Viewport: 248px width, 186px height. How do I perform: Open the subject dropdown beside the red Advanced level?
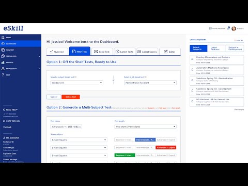pos(79,148)
